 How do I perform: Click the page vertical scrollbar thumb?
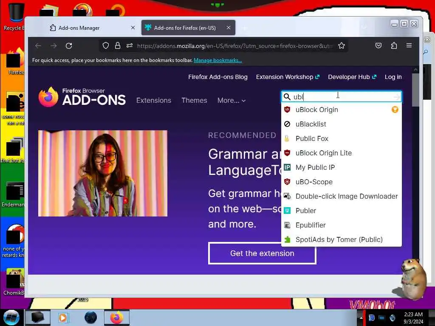415,90
